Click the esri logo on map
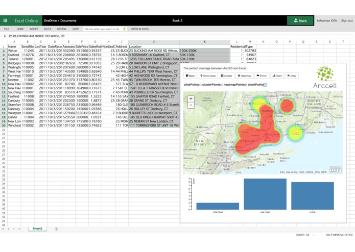 click(x=335, y=170)
